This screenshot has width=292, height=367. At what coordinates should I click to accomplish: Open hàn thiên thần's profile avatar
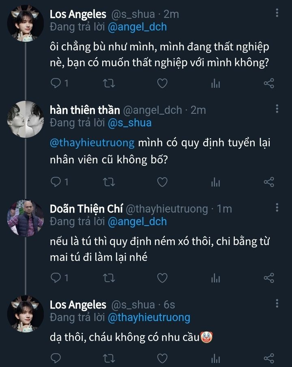[x=26, y=119]
